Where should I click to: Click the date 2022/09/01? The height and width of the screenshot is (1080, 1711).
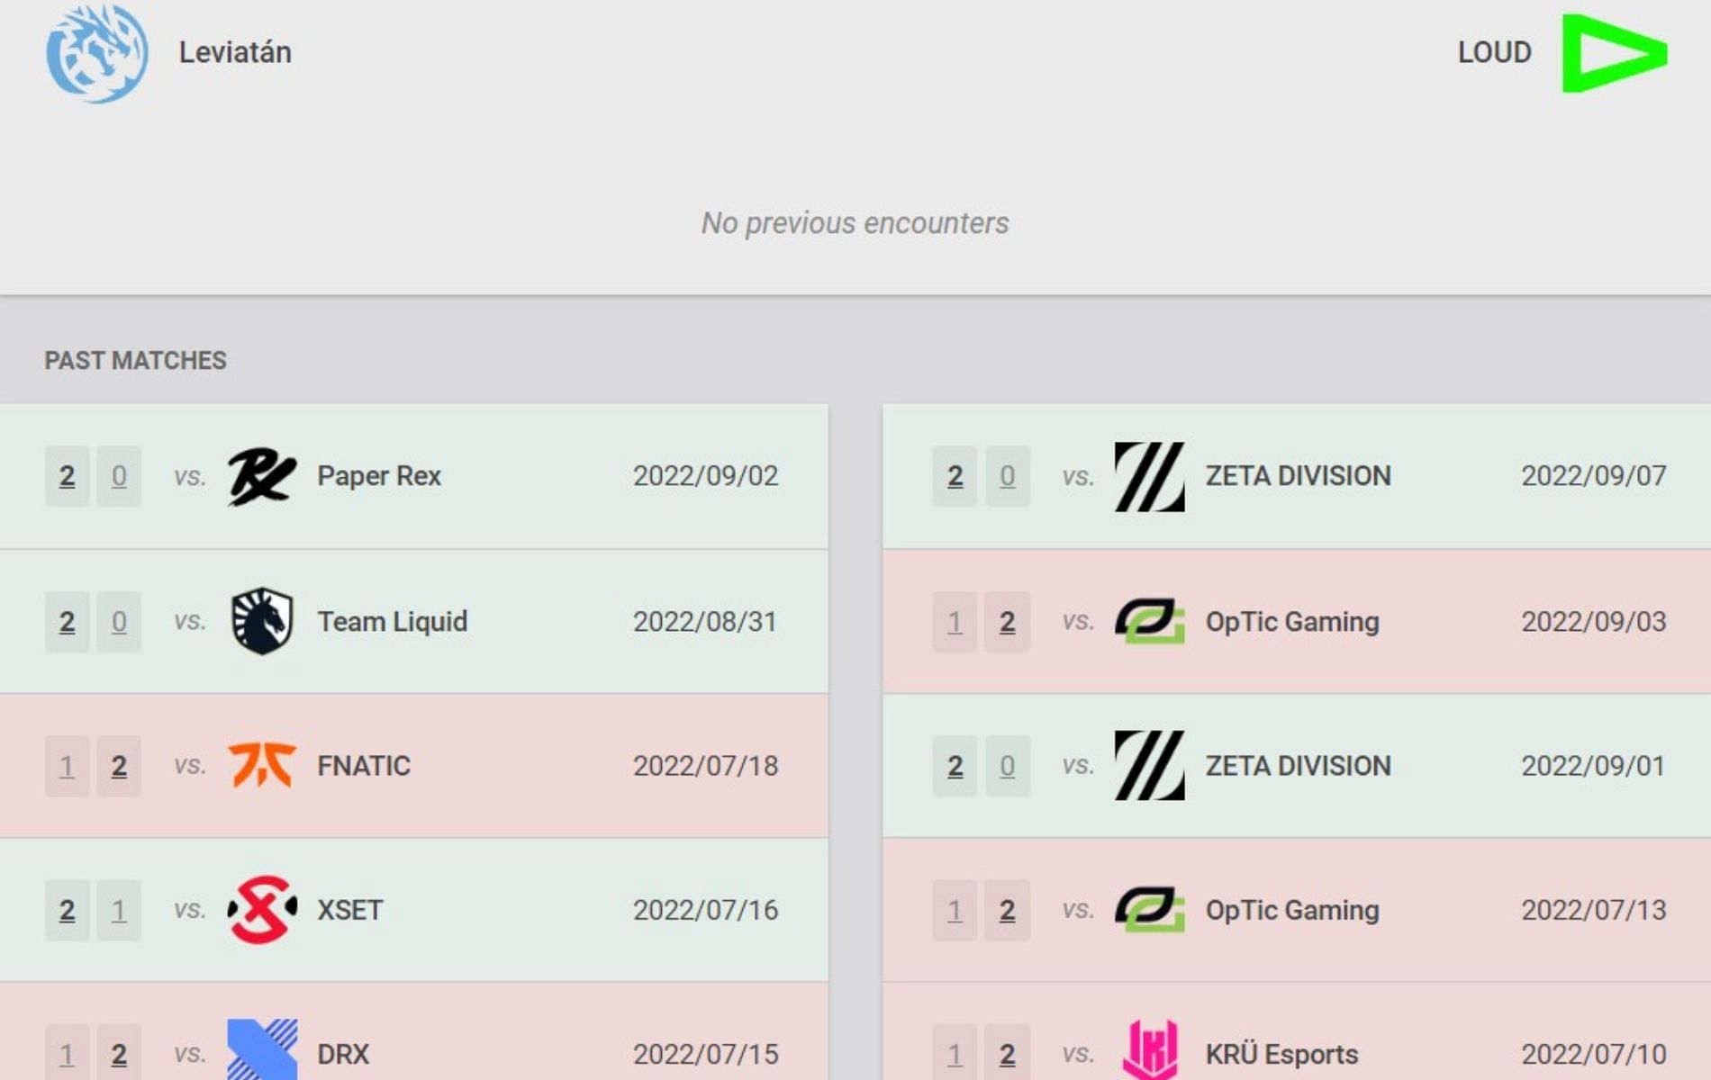point(1594,766)
